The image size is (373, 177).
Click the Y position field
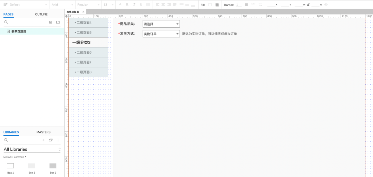point(285,4)
